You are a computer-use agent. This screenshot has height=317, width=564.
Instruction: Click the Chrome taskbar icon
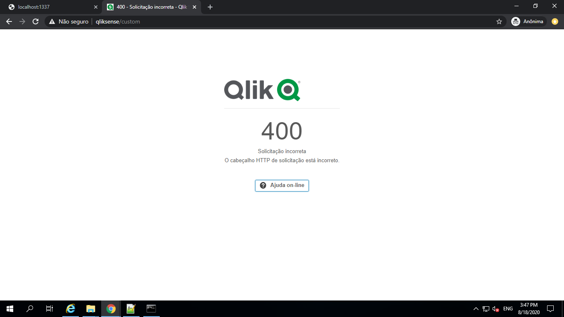click(x=111, y=309)
